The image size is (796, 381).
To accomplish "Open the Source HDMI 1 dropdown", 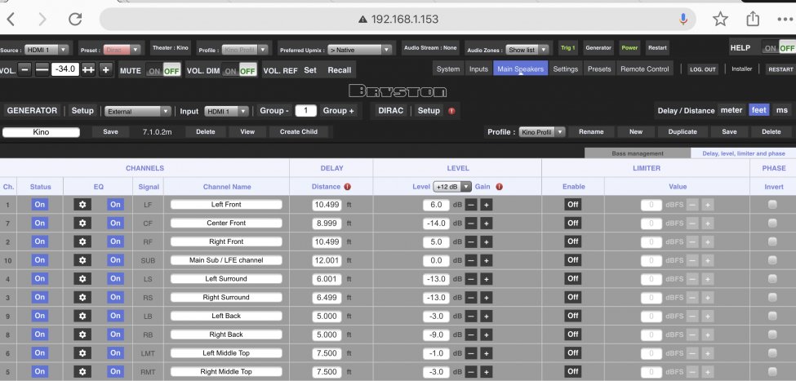I will click(x=47, y=50).
